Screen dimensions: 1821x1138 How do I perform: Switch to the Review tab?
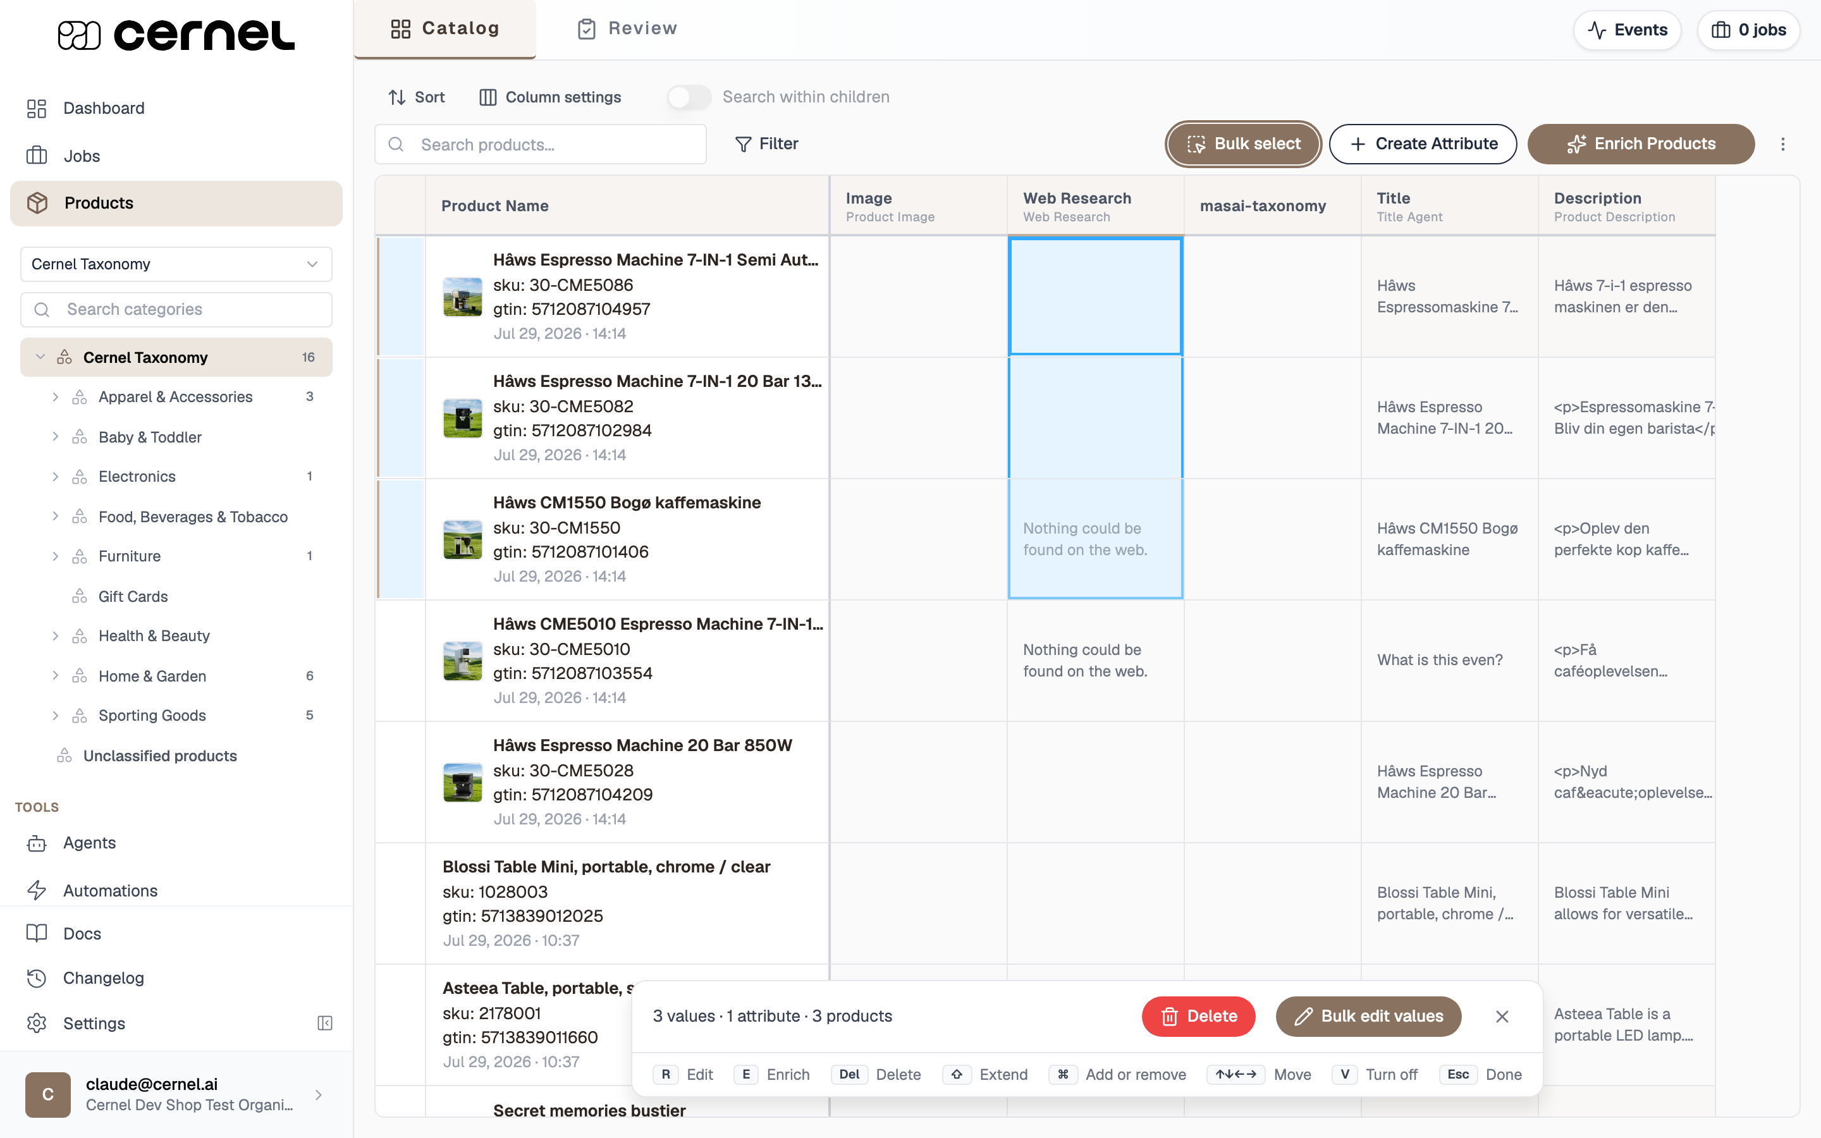[628, 28]
